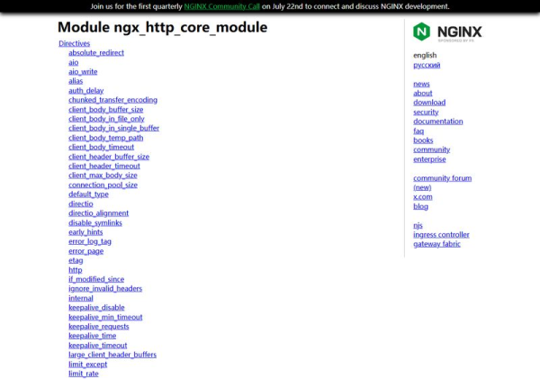Open keepalive_disable link
540x379 pixels.
pos(96,308)
